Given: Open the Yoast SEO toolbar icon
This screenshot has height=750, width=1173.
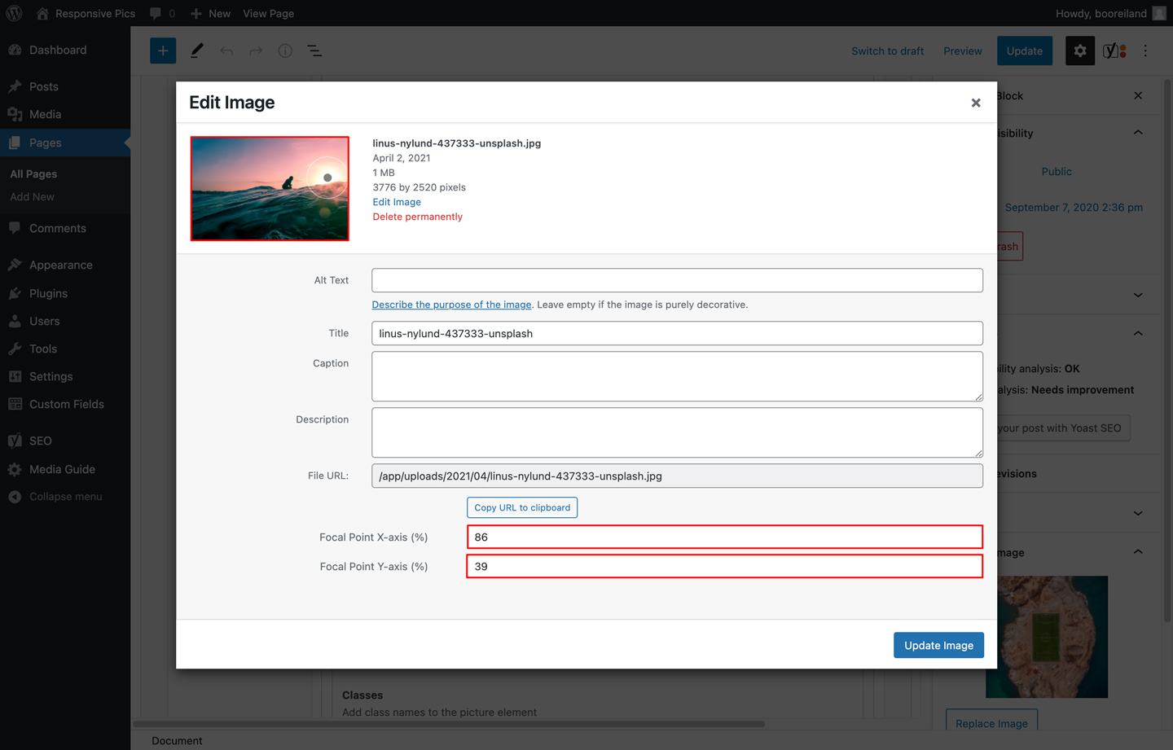Looking at the screenshot, I should click(x=1114, y=50).
